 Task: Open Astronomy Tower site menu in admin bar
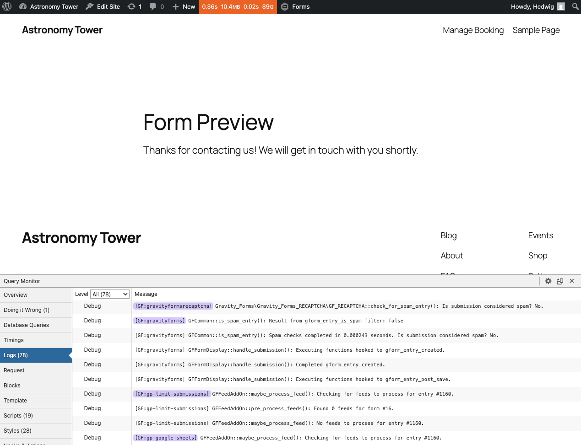49,6
